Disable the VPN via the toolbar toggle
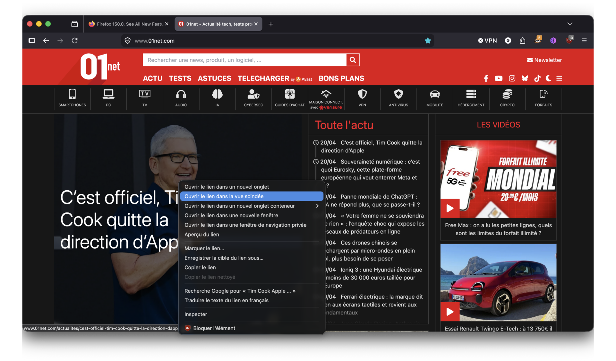Image resolution: width=616 pixels, height=361 pixels. pyautogui.click(x=487, y=40)
